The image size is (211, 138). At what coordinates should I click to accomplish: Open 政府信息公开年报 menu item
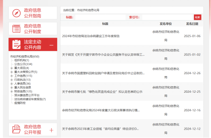tap(33, 129)
